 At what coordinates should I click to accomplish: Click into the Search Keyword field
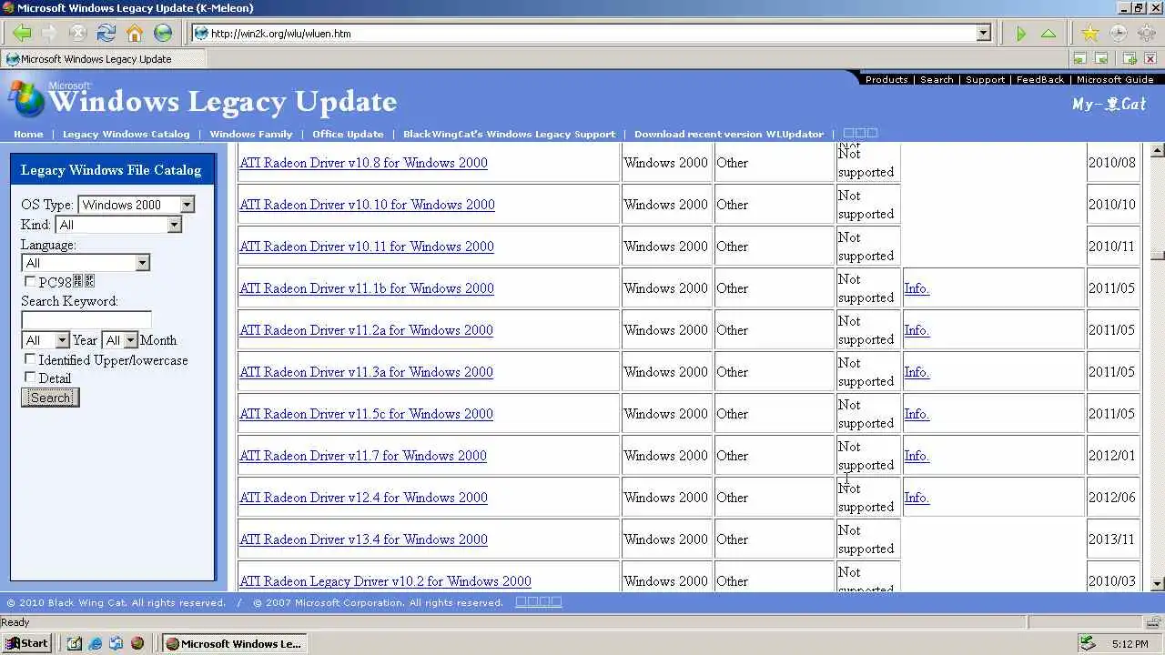86,319
